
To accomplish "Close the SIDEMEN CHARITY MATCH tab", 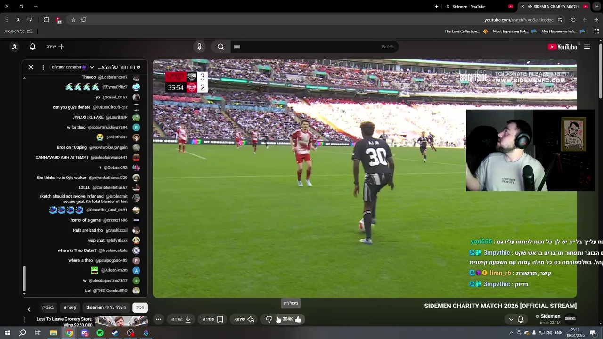I will tap(522, 7).
